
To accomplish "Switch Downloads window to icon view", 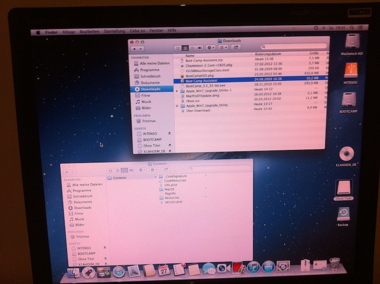I will 178,47.
